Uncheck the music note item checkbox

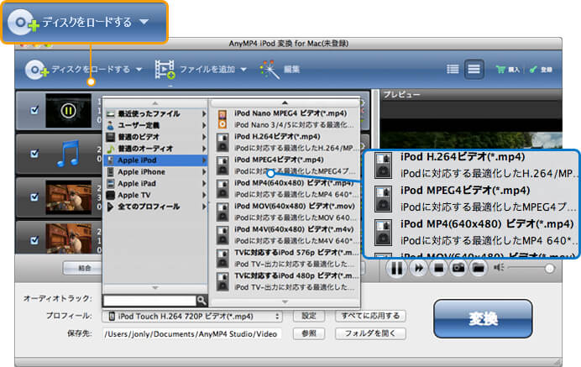tap(34, 153)
